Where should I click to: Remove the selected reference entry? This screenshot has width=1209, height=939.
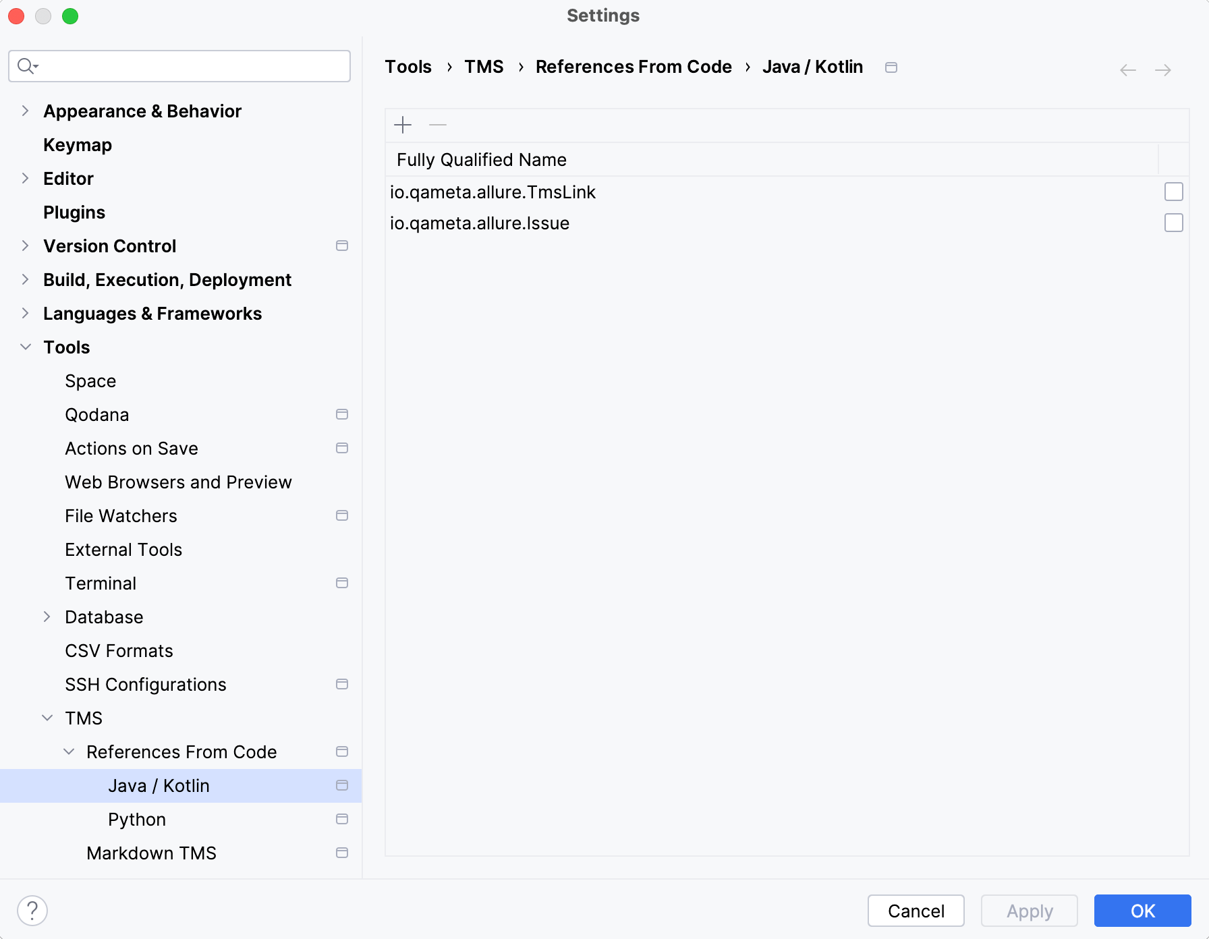(x=437, y=125)
